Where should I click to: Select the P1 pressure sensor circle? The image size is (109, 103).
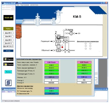coord(67,41)
